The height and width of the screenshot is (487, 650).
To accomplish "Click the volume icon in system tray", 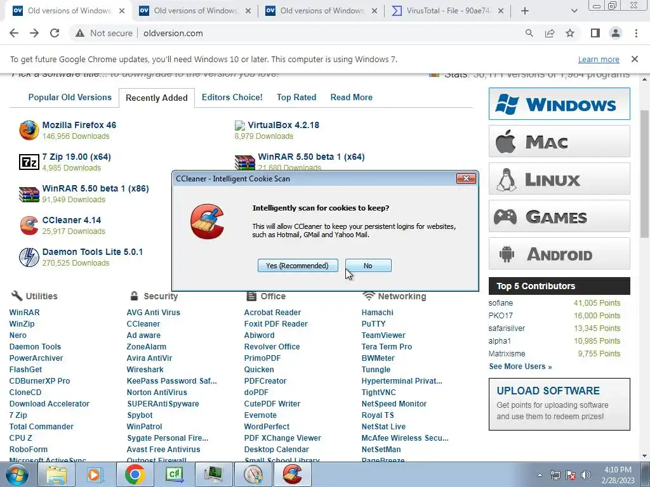I will [x=585, y=475].
